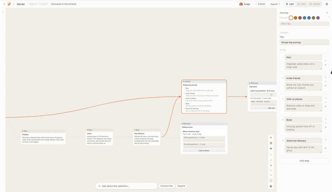332x192 pixels.
Task: Toggle the eye visibility icon on canvas toolbar
Action: [x=271, y=149]
